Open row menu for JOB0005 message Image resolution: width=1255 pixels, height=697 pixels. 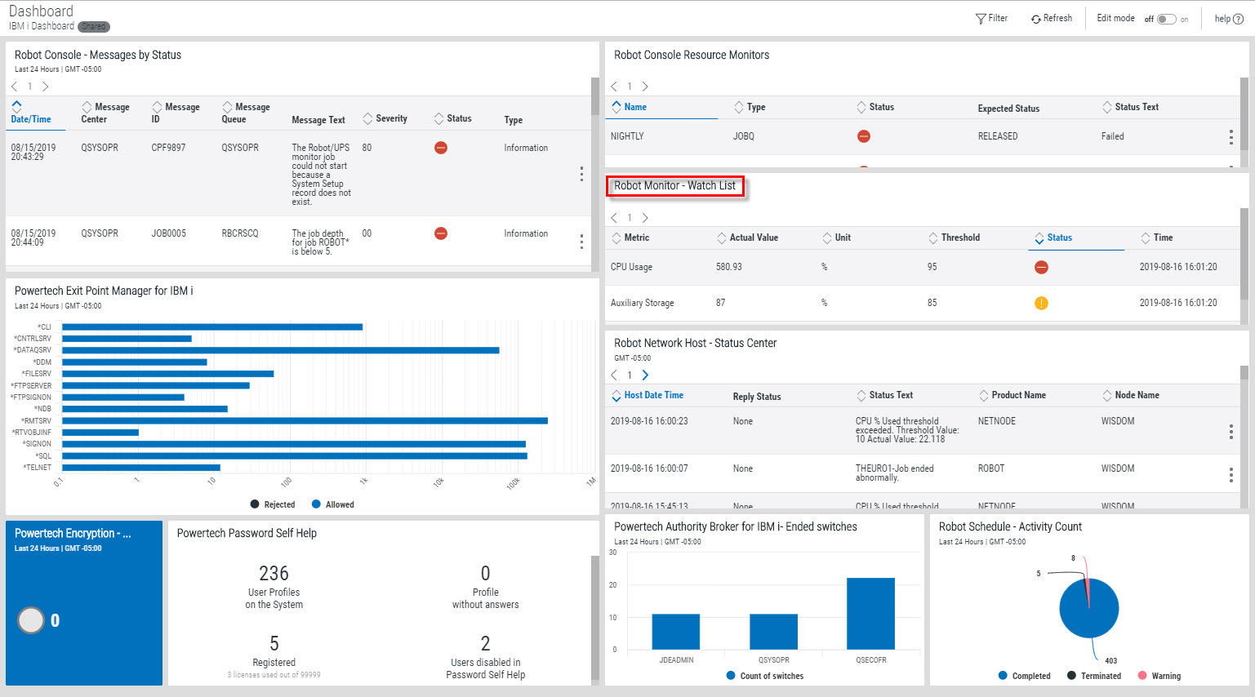point(581,242)
